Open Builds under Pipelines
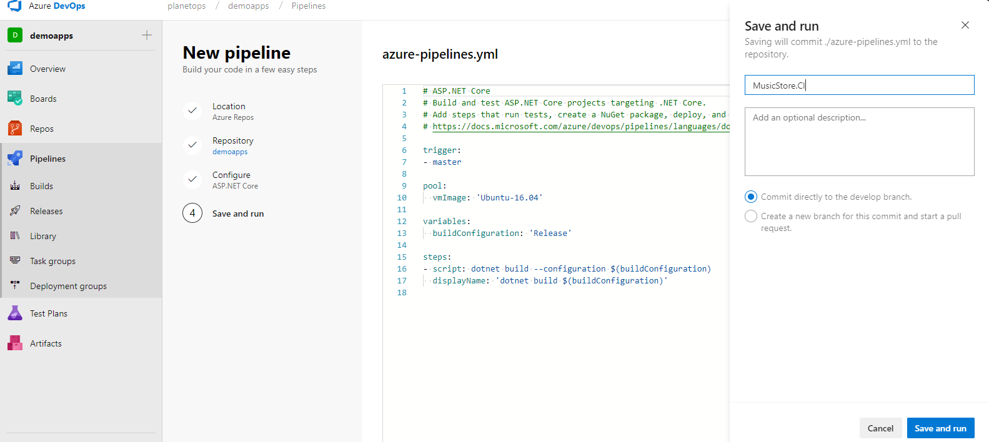Viewport: 989px width, 442px height. pos(41,186)
